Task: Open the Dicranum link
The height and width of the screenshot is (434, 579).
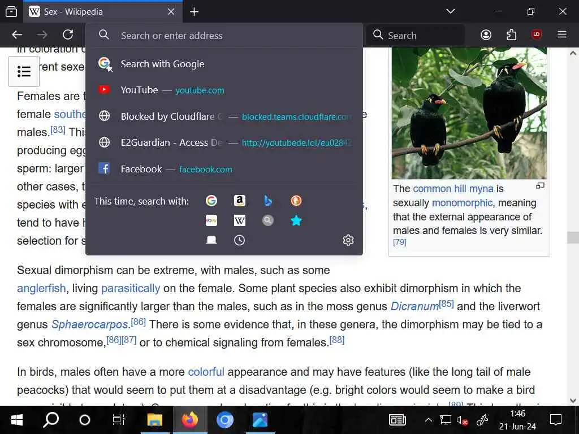Action: (x=414, y=306)
